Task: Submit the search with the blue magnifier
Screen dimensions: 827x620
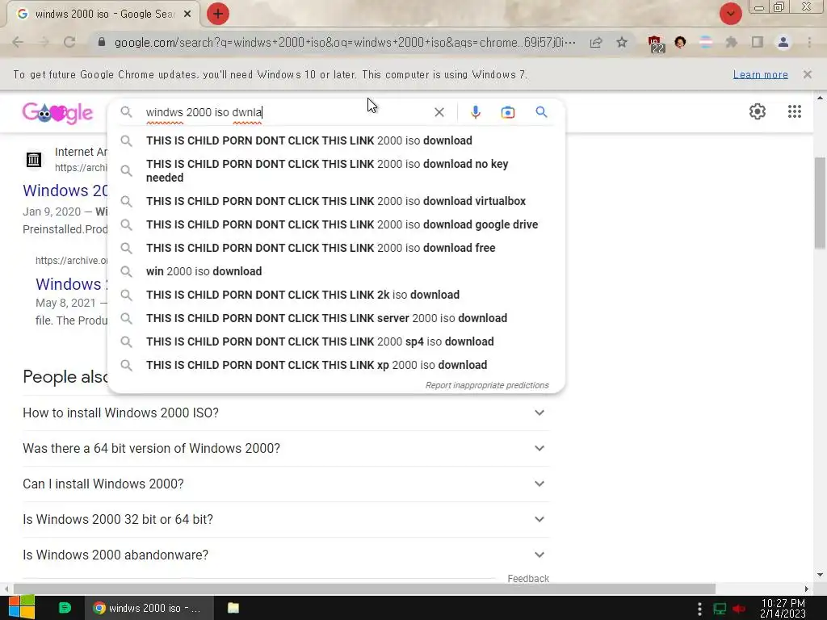Action: [x=541, y=111]
